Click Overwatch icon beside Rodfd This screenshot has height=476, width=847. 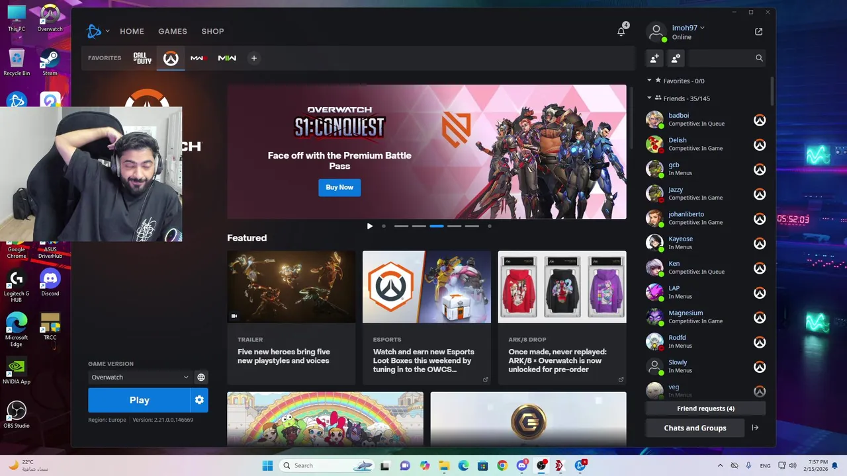pos(760,342)
